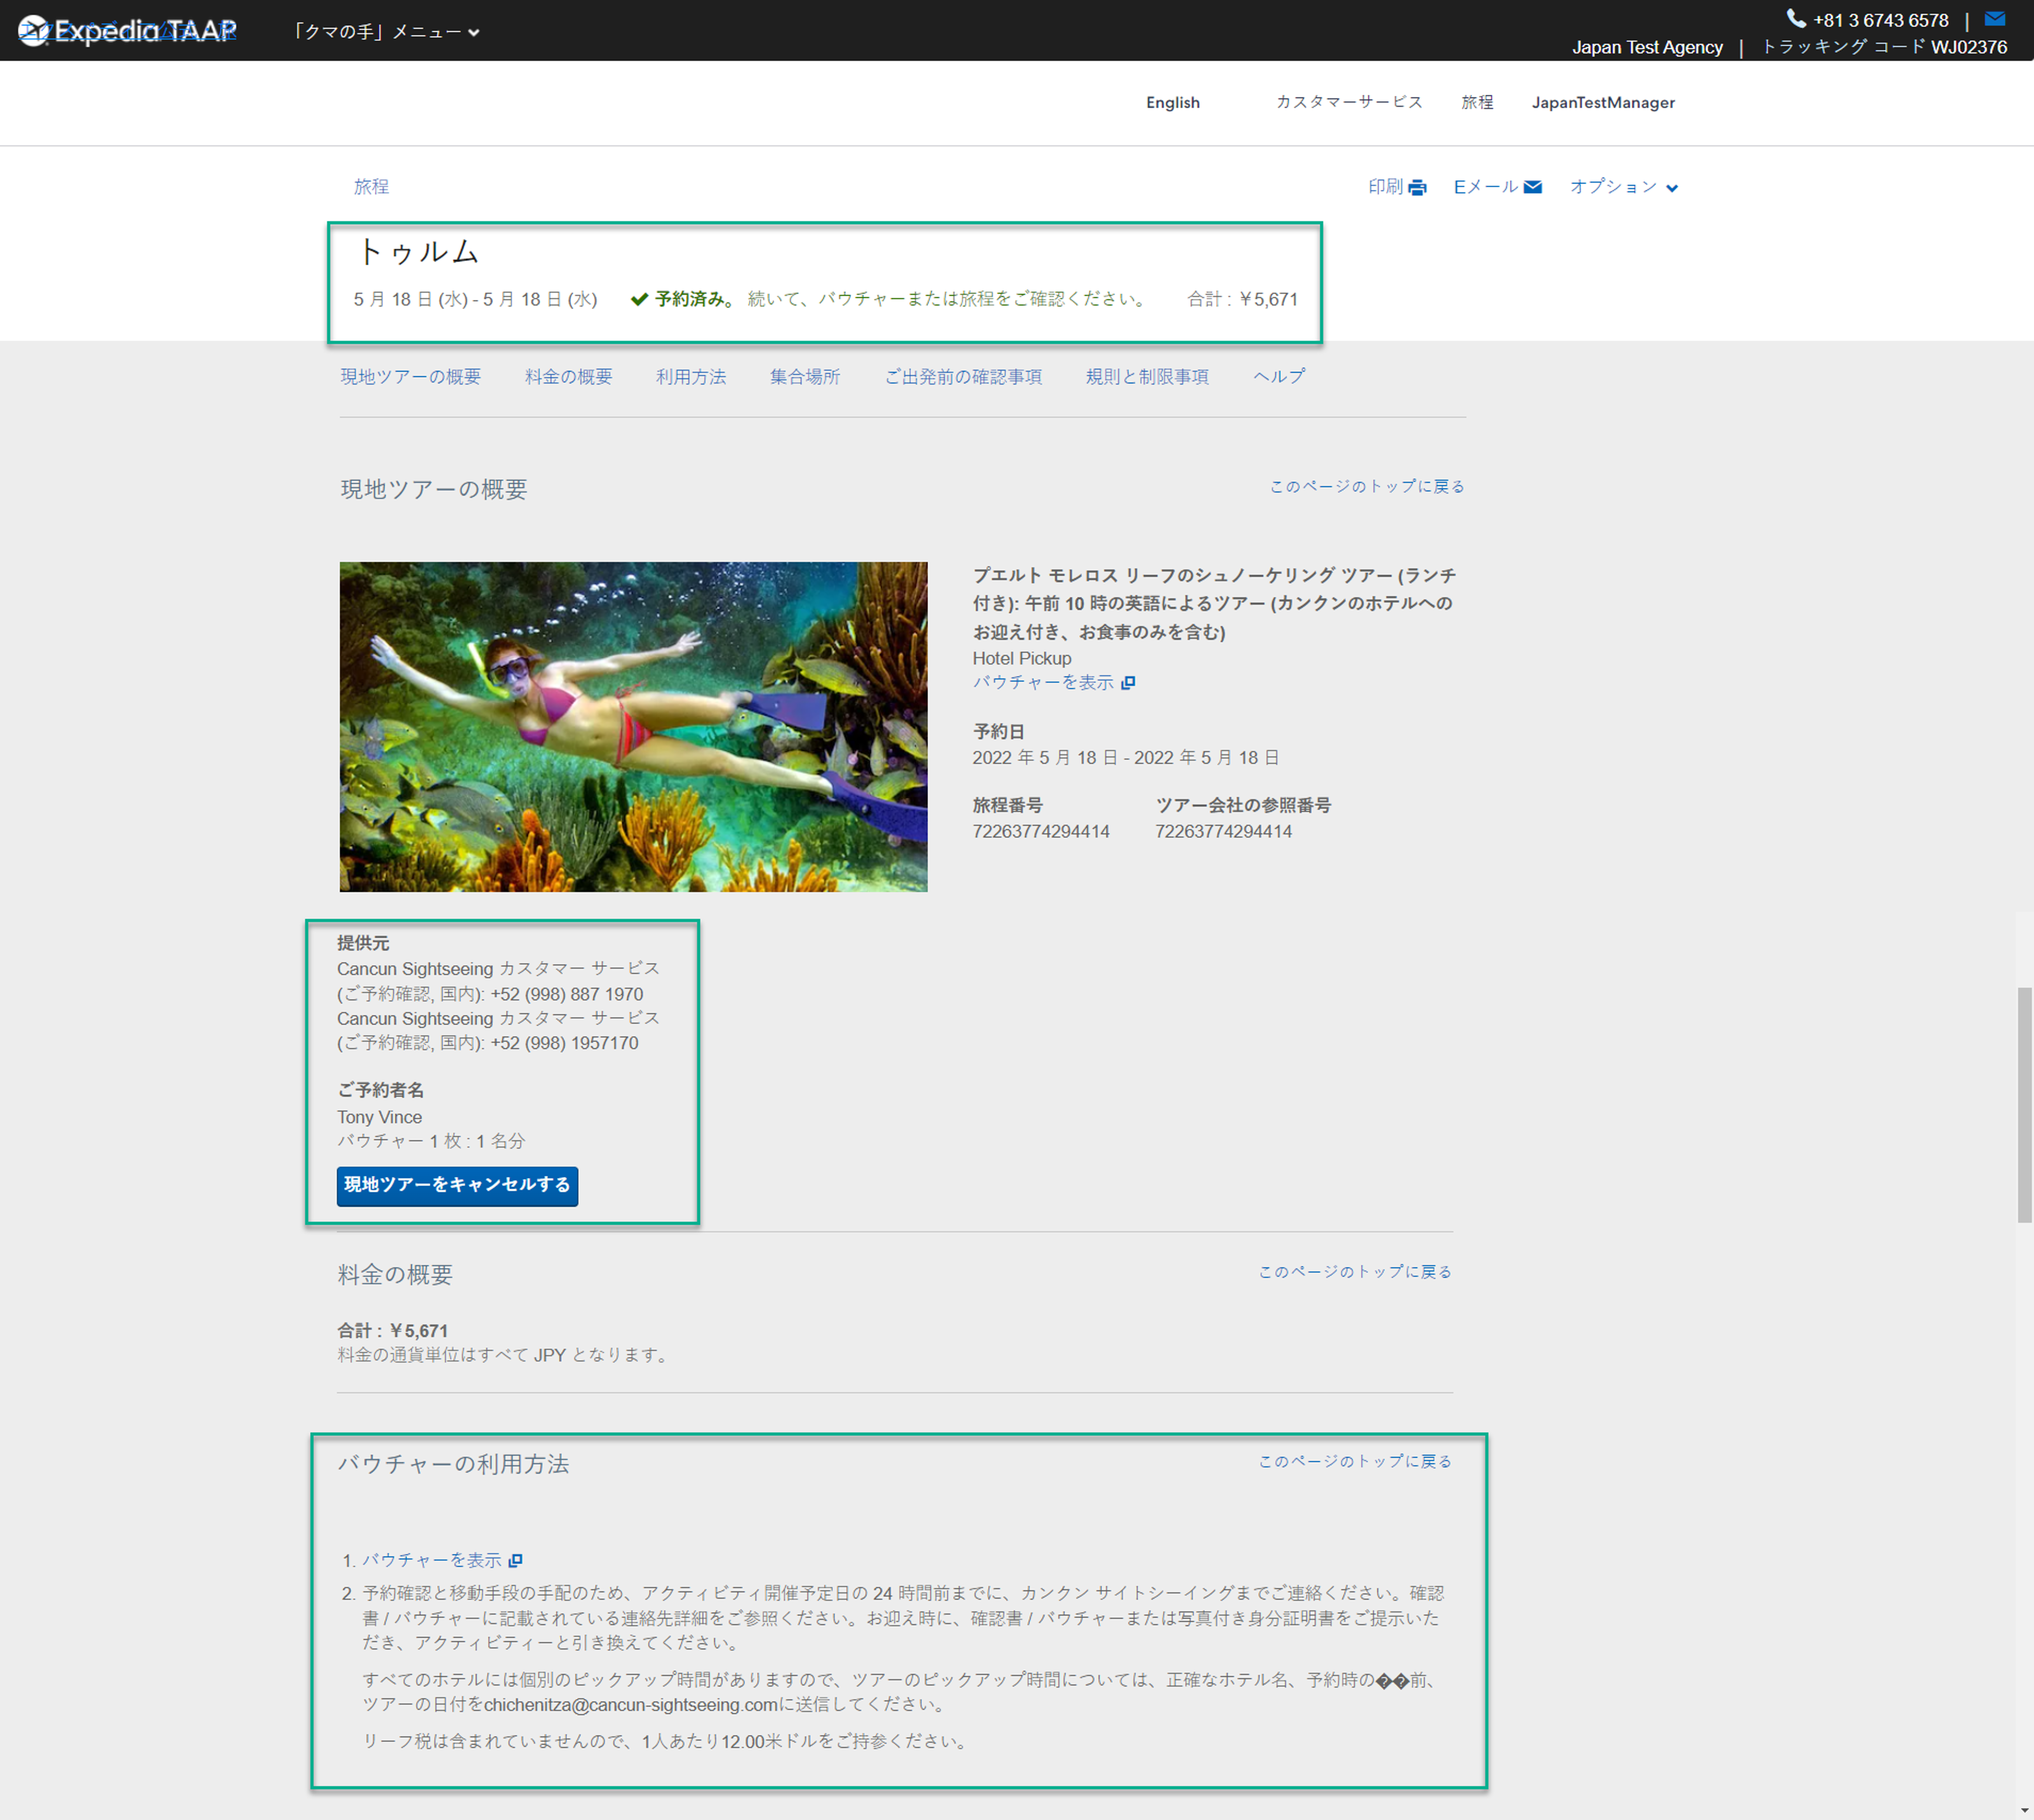Image resolution: width=2034 pixels, height=1820 pixels.
Task: Select phone number +52 (998) 1957170
Action: point(564,1043)
